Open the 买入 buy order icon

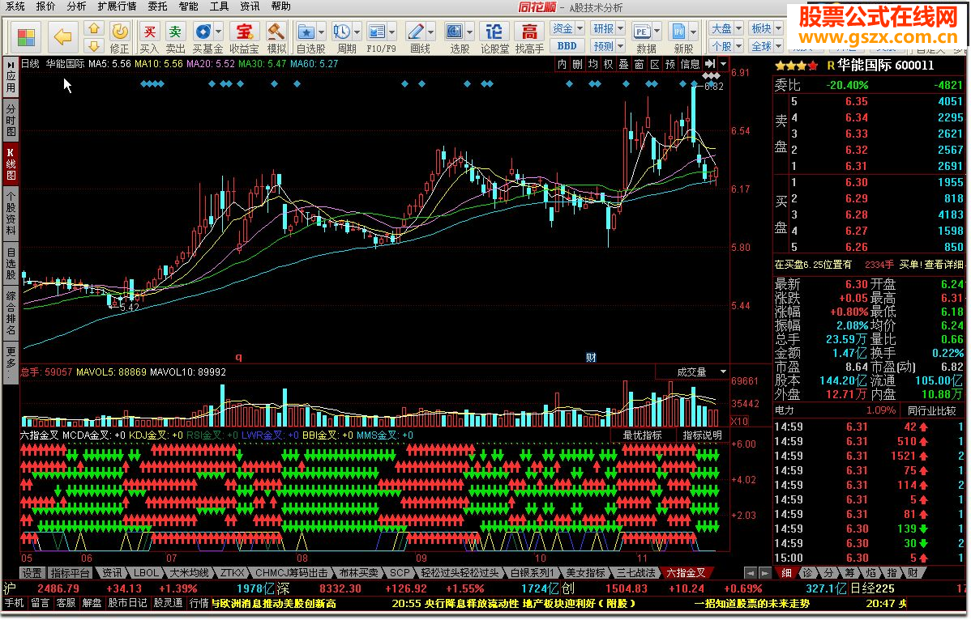coord(149,32)
